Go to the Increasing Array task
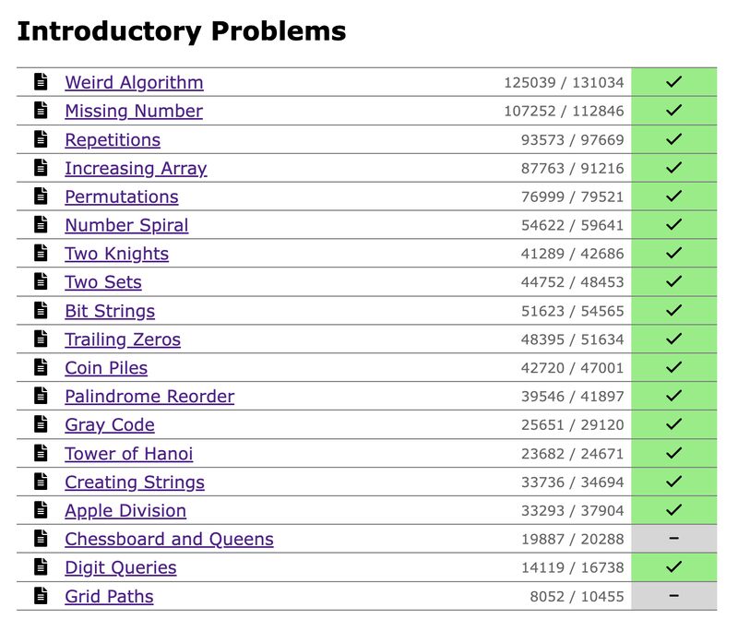 pyautogui.click(x=136, y=169)
